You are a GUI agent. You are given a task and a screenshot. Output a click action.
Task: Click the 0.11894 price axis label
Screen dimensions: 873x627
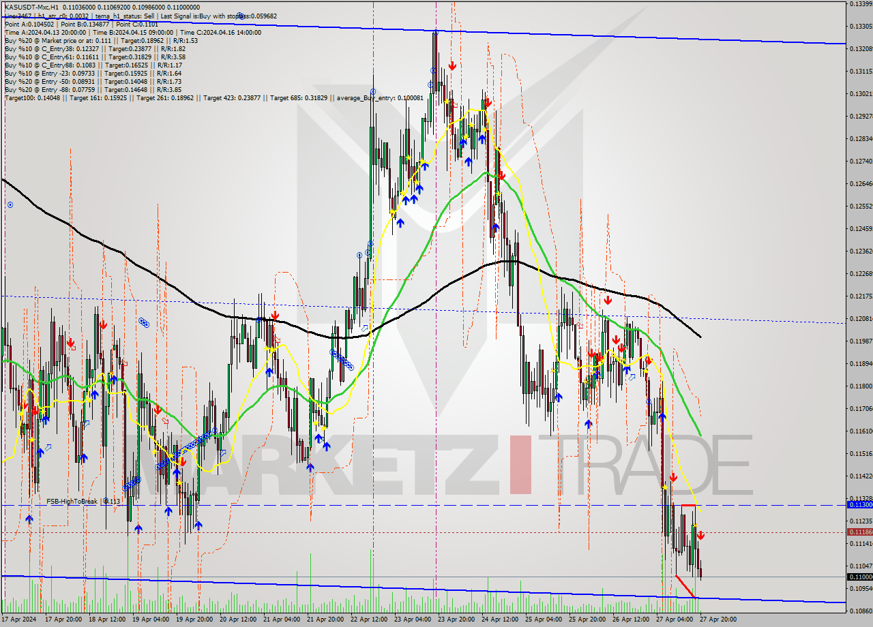tap(861, 363)
